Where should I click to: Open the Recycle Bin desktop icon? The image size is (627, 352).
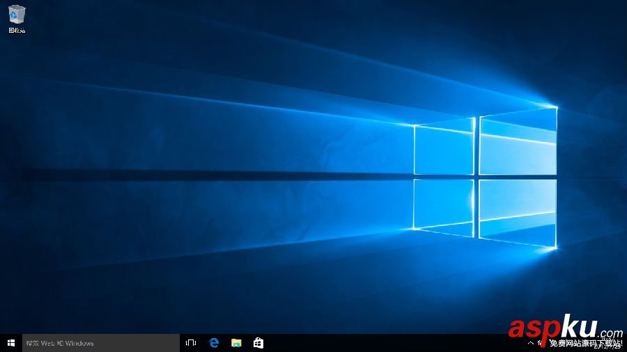(17, 19)
